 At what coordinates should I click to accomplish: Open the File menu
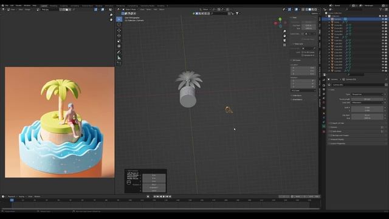pyautogui.click(x=7, y=5)
